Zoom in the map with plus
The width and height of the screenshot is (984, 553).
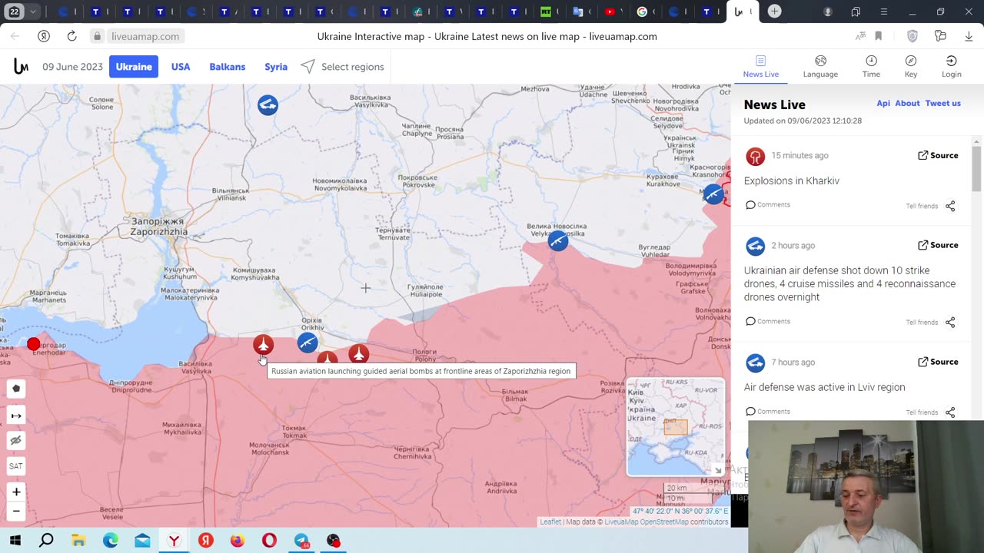click(x=16, y=492)
